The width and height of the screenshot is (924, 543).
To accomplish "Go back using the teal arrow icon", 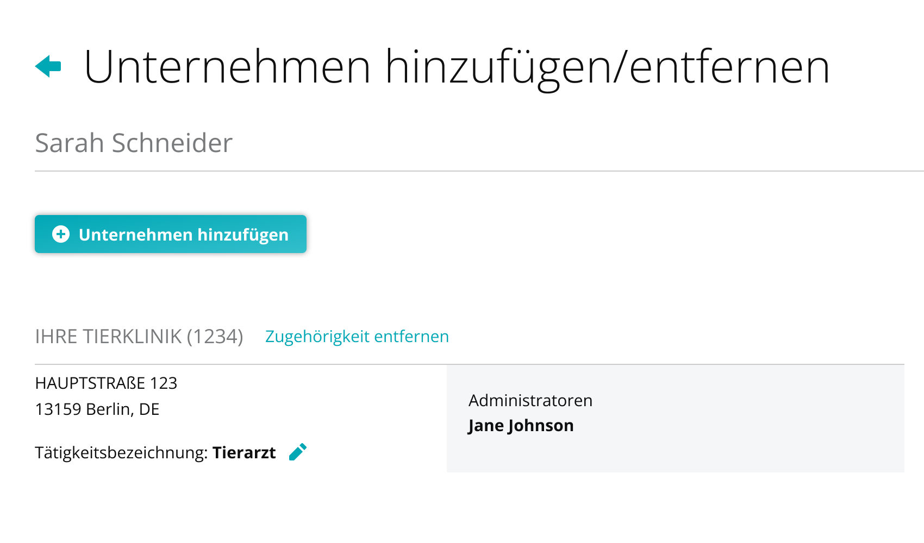I will pos(48,66).
